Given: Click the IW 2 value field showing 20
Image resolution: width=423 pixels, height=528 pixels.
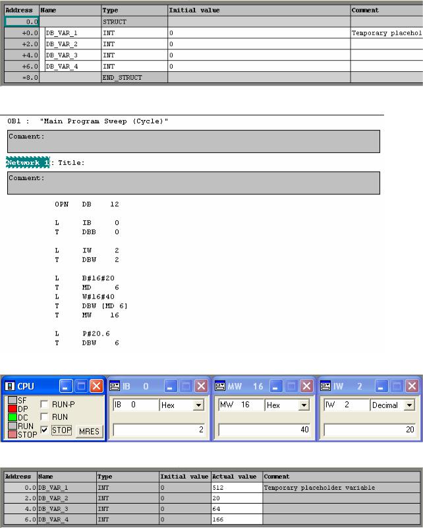Looking at the screenshot, I should click(x=370, y=430).
